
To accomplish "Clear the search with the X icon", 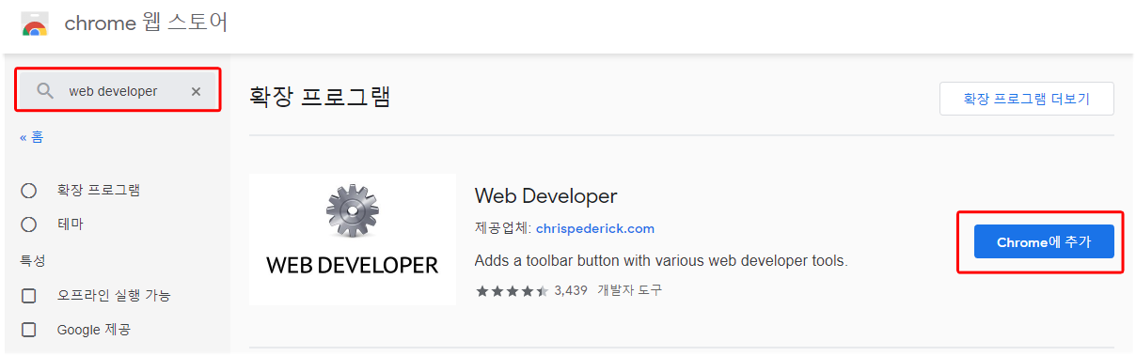I will [x=196, y=91].
